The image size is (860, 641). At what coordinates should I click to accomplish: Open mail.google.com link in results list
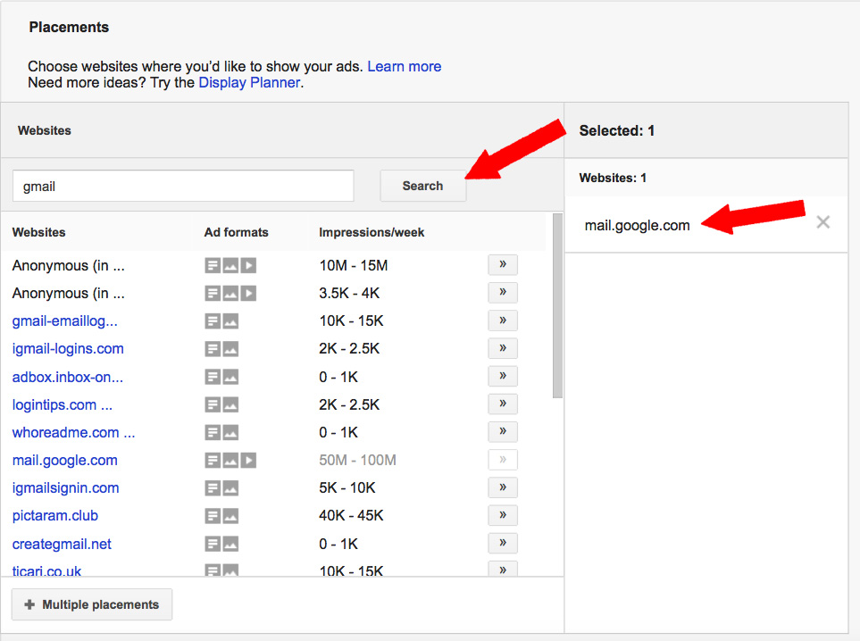pos(64,461)
